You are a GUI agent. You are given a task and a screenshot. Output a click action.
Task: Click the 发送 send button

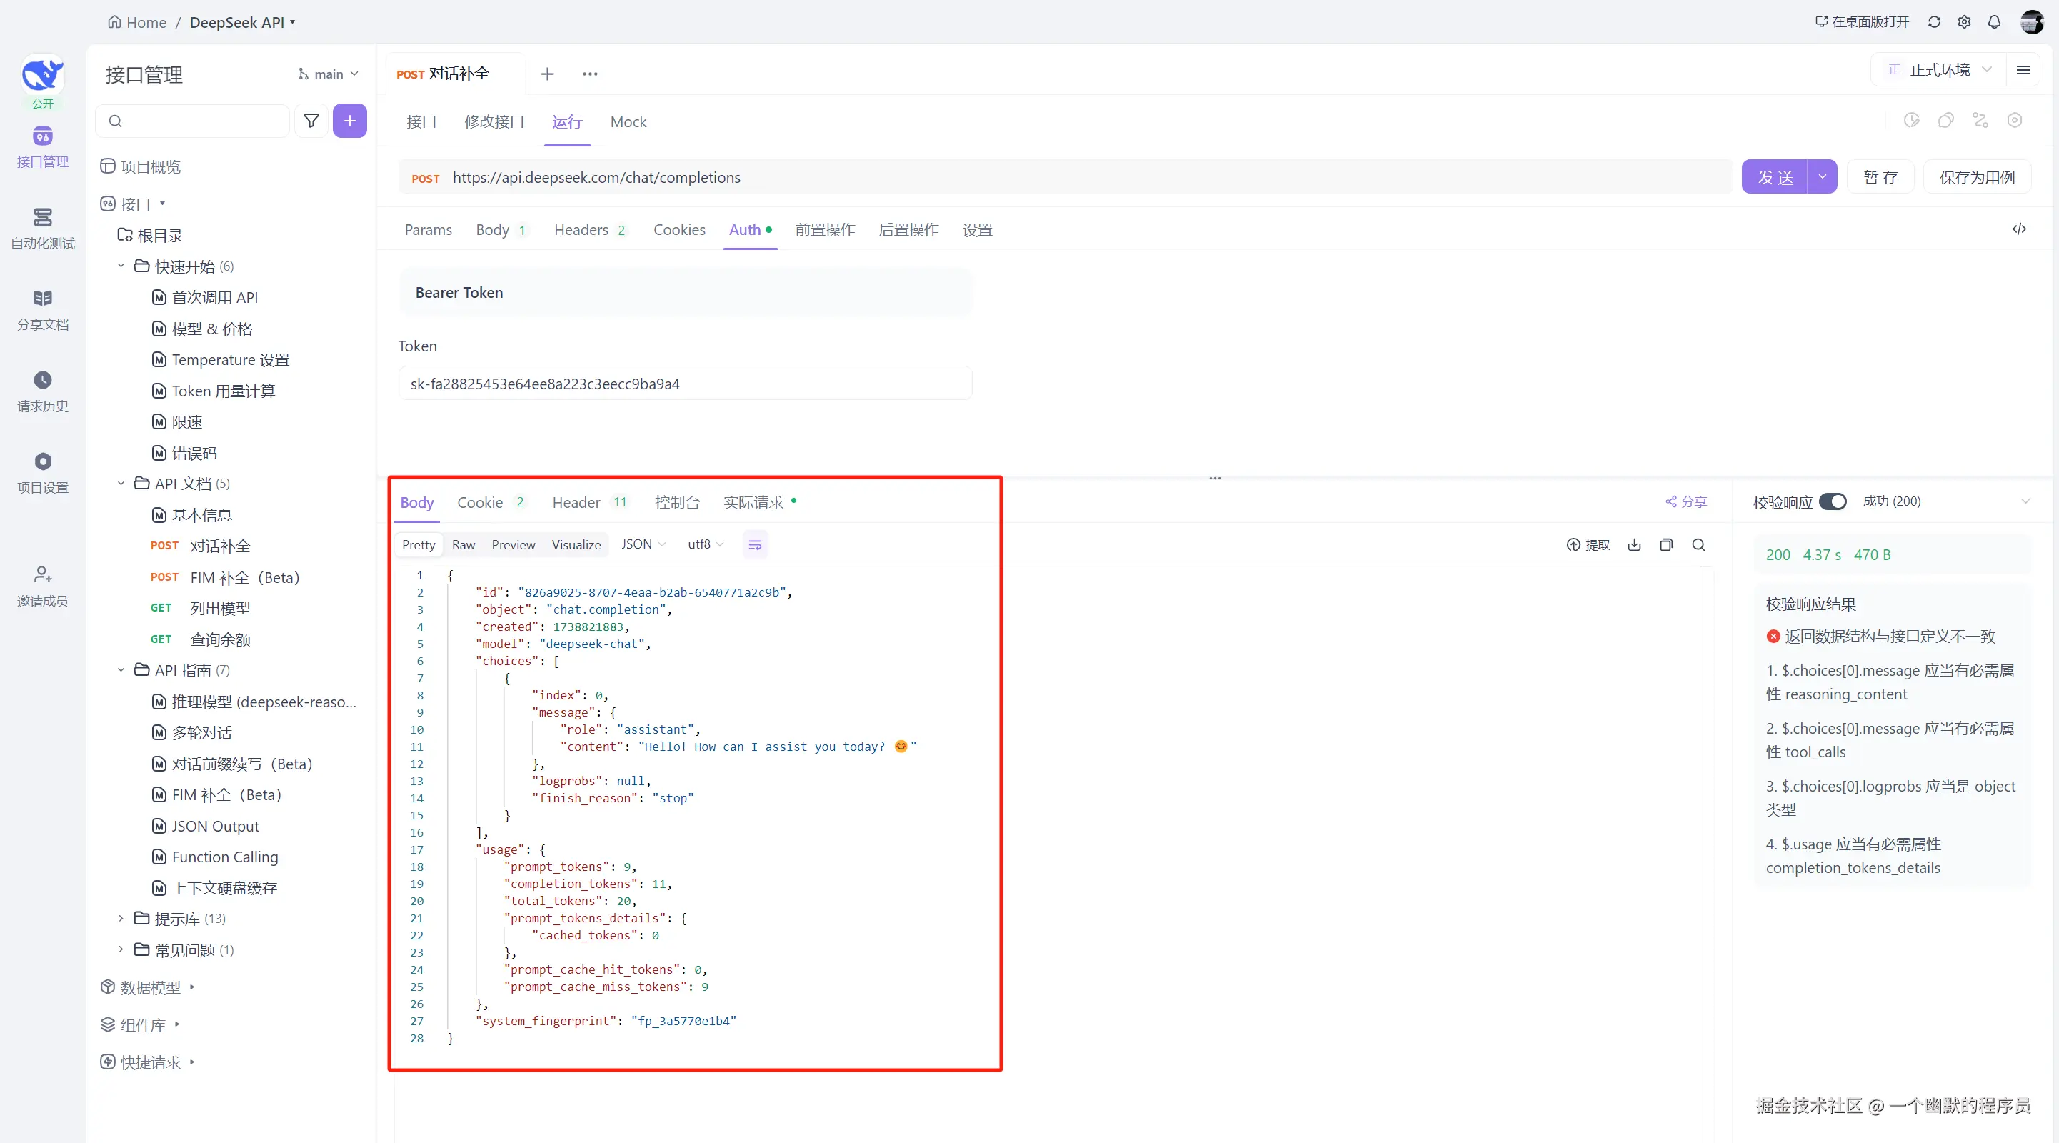1775,176
